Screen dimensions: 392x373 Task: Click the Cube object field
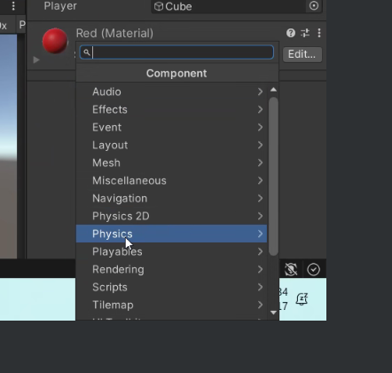point(228,6)
